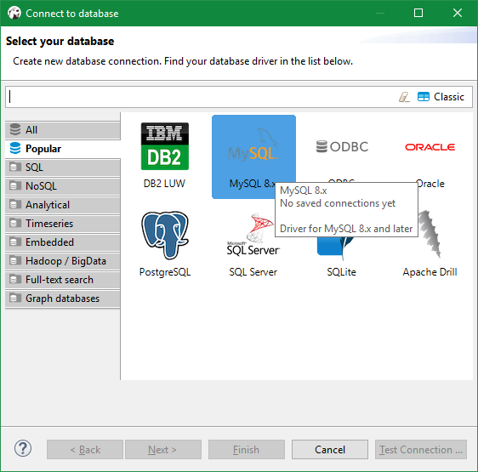Select the DB2 LUW database icon
The width and height of the screenshot is (478, 472).
(165, 146)
